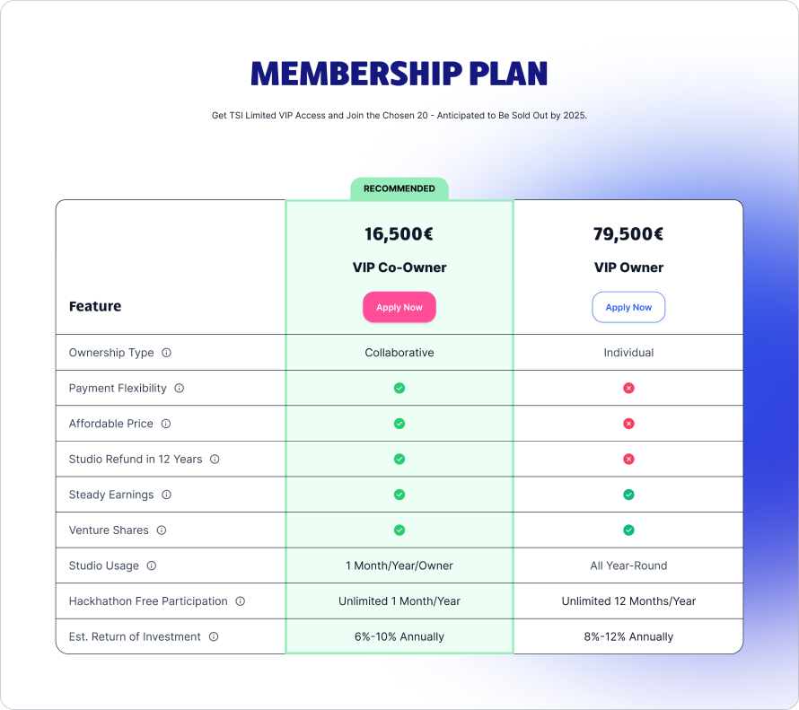Click green check for VIP Owner Venture Shares
Screen dimensions: 799x710
[x=628, y=530]
